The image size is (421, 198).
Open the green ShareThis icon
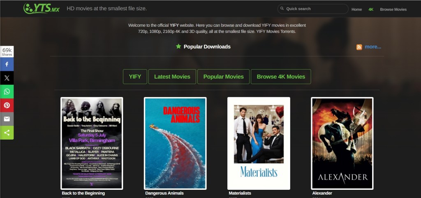pos(7,133)
